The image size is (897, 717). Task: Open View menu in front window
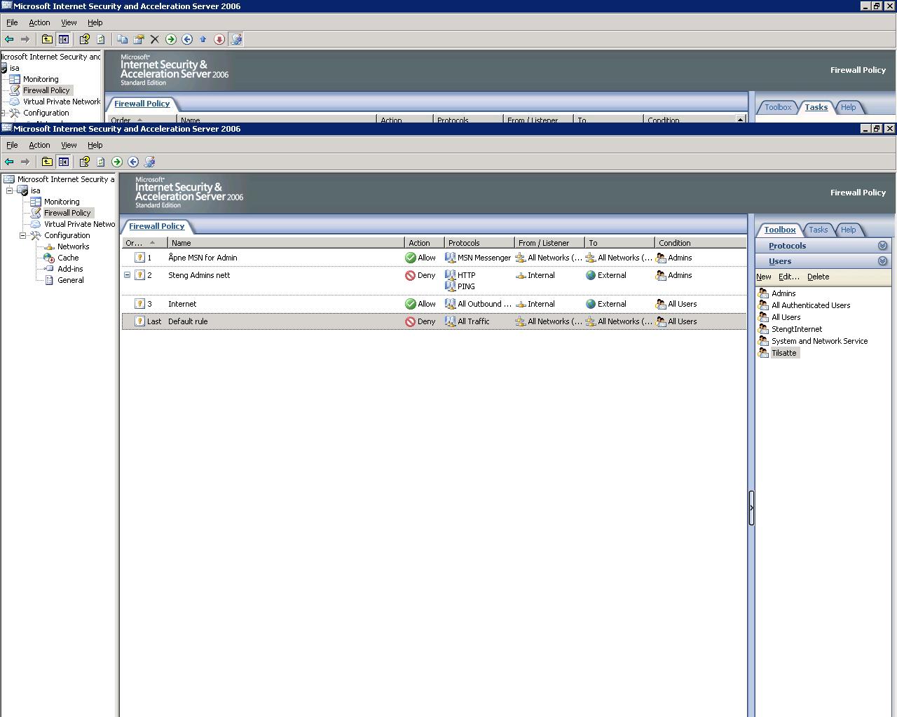(x=69, y=145)
